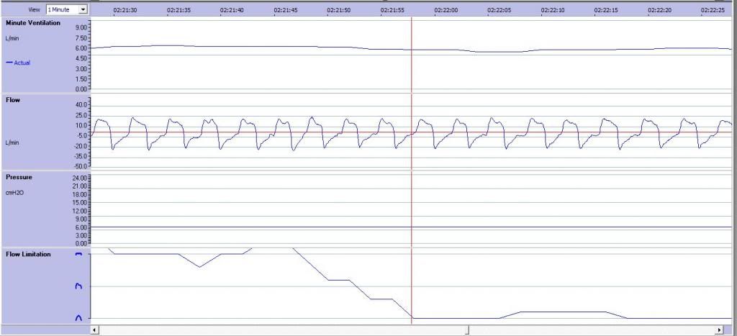Click 1.50 on the Minute Ventilation axis
Viewport: 737px width, 336px height.
tap(81, 79)
